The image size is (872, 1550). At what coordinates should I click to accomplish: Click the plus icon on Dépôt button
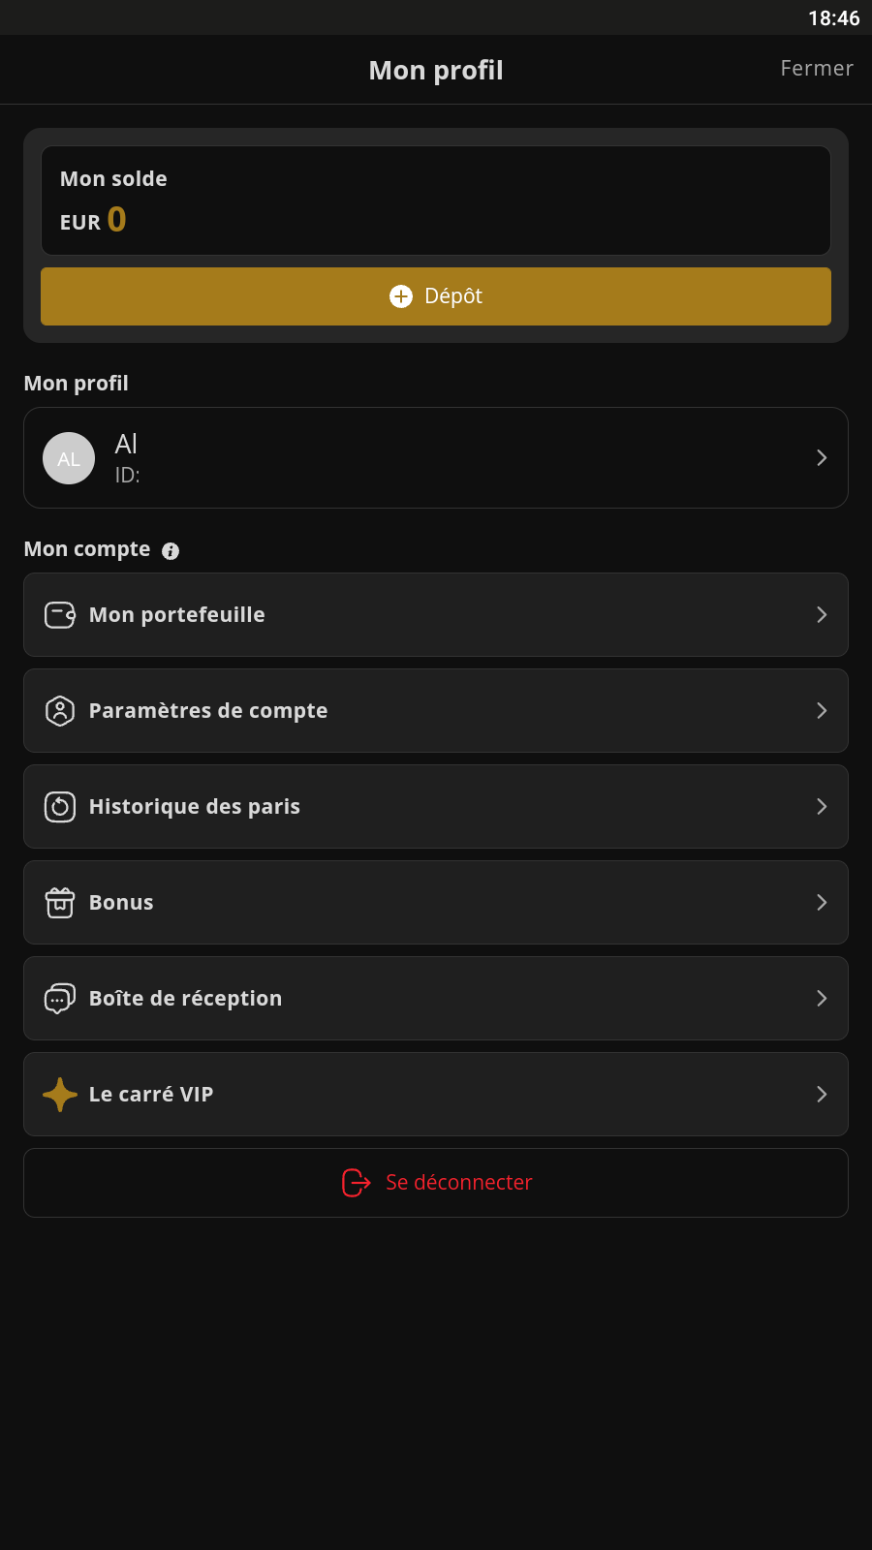[401, 296]
